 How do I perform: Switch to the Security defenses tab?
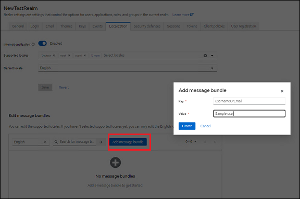pyautogui.click(x=147, y=26)
